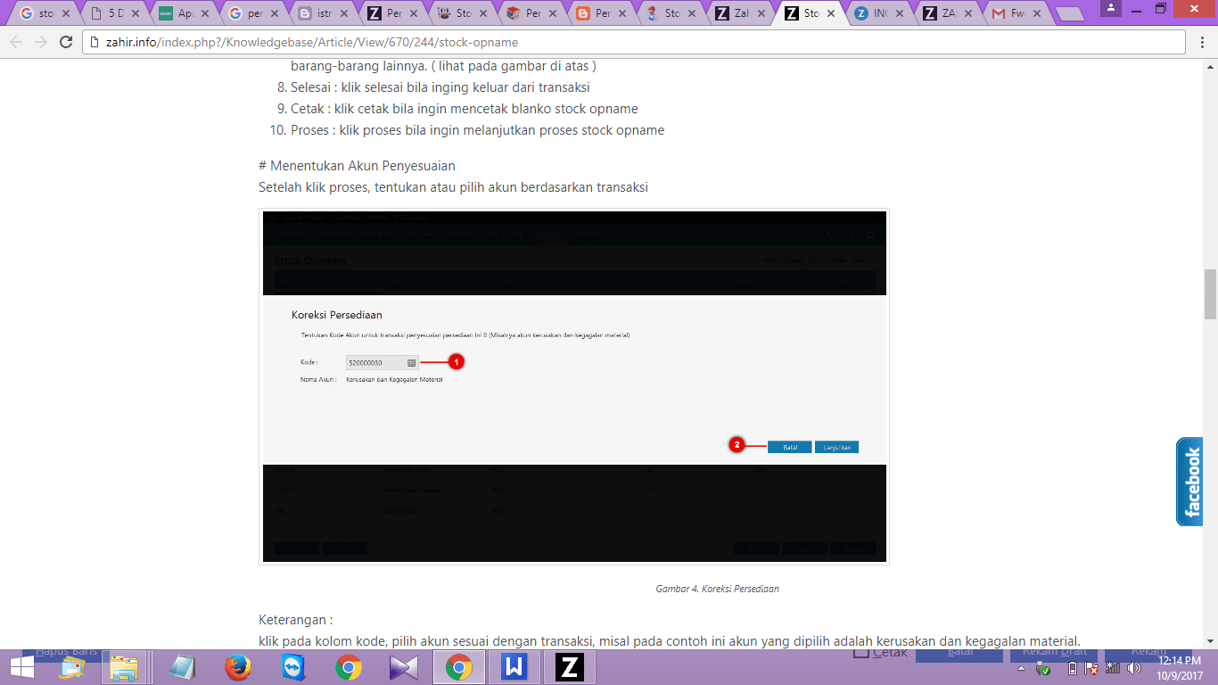
Task: Click the Windows Start button
Action: 22,667
